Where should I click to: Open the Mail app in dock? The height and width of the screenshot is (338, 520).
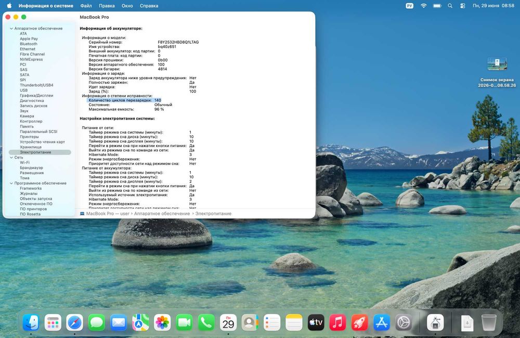click(x=119, y=322)
